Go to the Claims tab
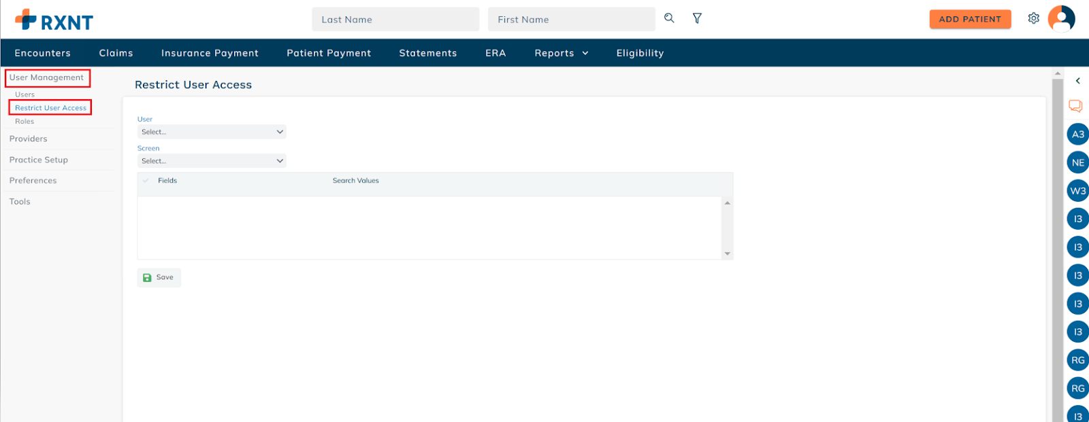Image resolution: width=1089 pixels, height=422 pixels. click(x=116, y=53)
